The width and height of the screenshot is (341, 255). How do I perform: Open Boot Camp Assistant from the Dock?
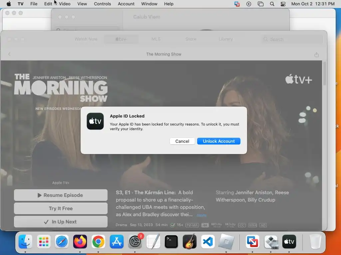click(271, 242)
